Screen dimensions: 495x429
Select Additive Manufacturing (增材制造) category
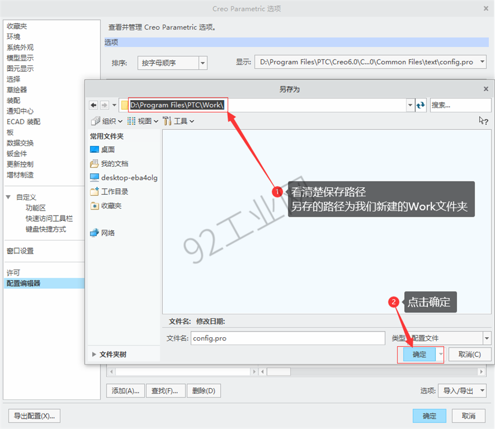tap(20, 175)
